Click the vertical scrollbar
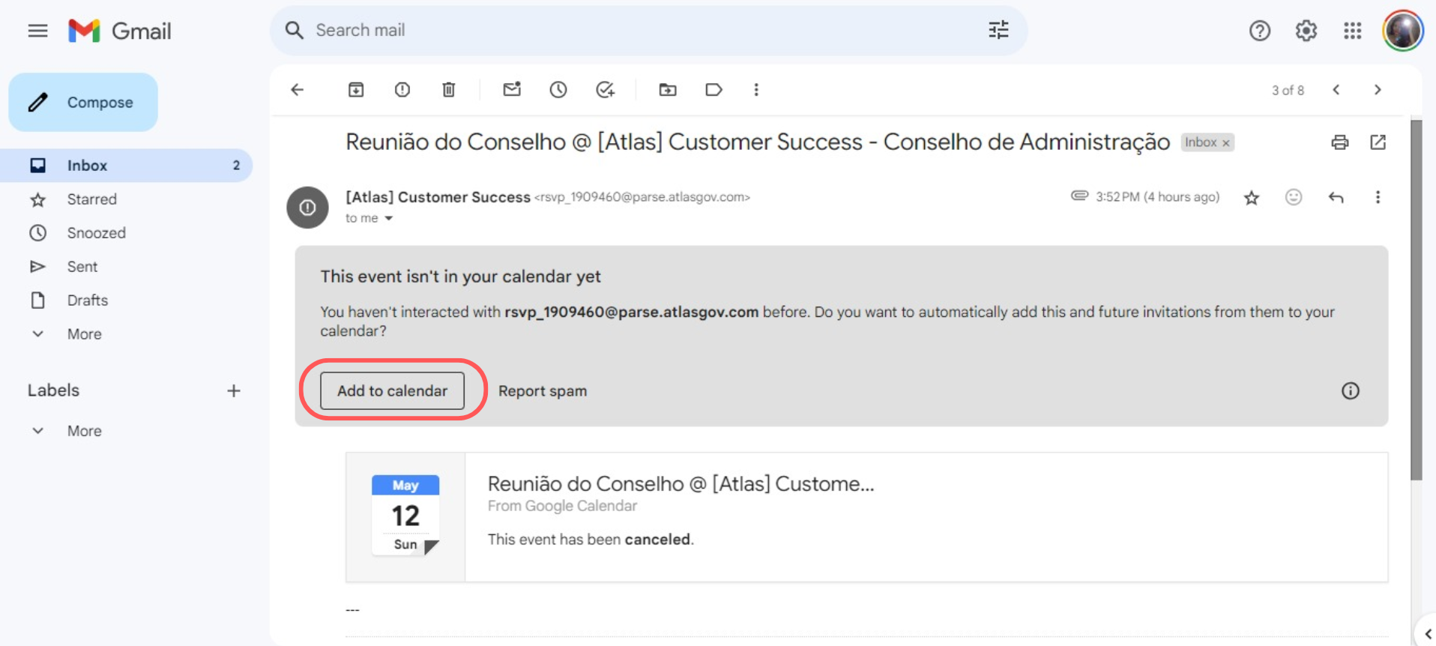 click(x=1416, y=300)
